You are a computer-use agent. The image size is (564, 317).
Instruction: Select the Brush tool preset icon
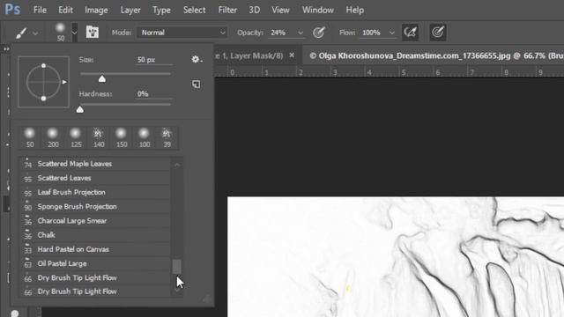point(21,33)
